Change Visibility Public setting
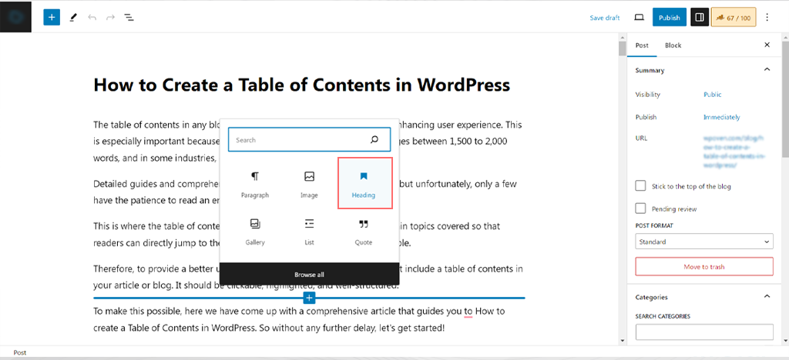The image size is (789, 360). [x=712, y=95]
